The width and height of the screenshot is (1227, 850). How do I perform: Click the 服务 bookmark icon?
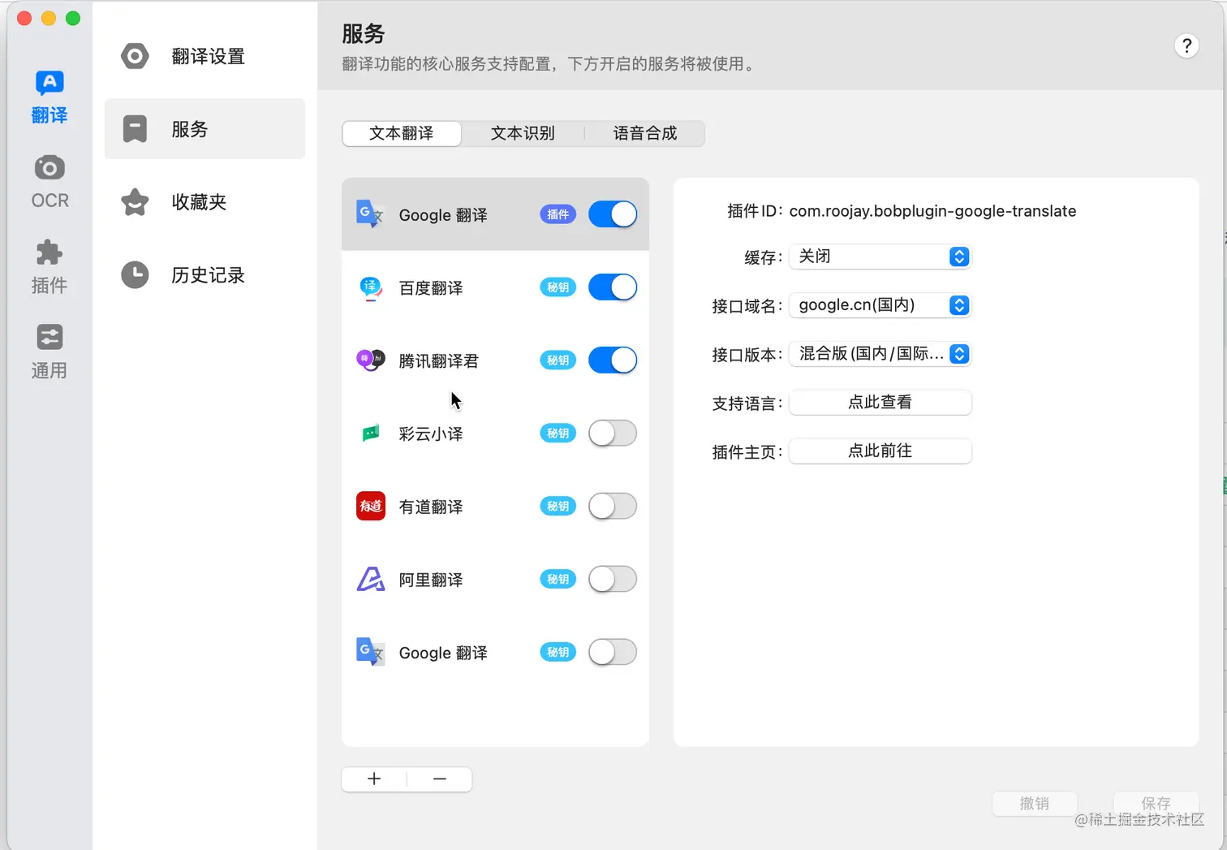(x=135, y=129)
